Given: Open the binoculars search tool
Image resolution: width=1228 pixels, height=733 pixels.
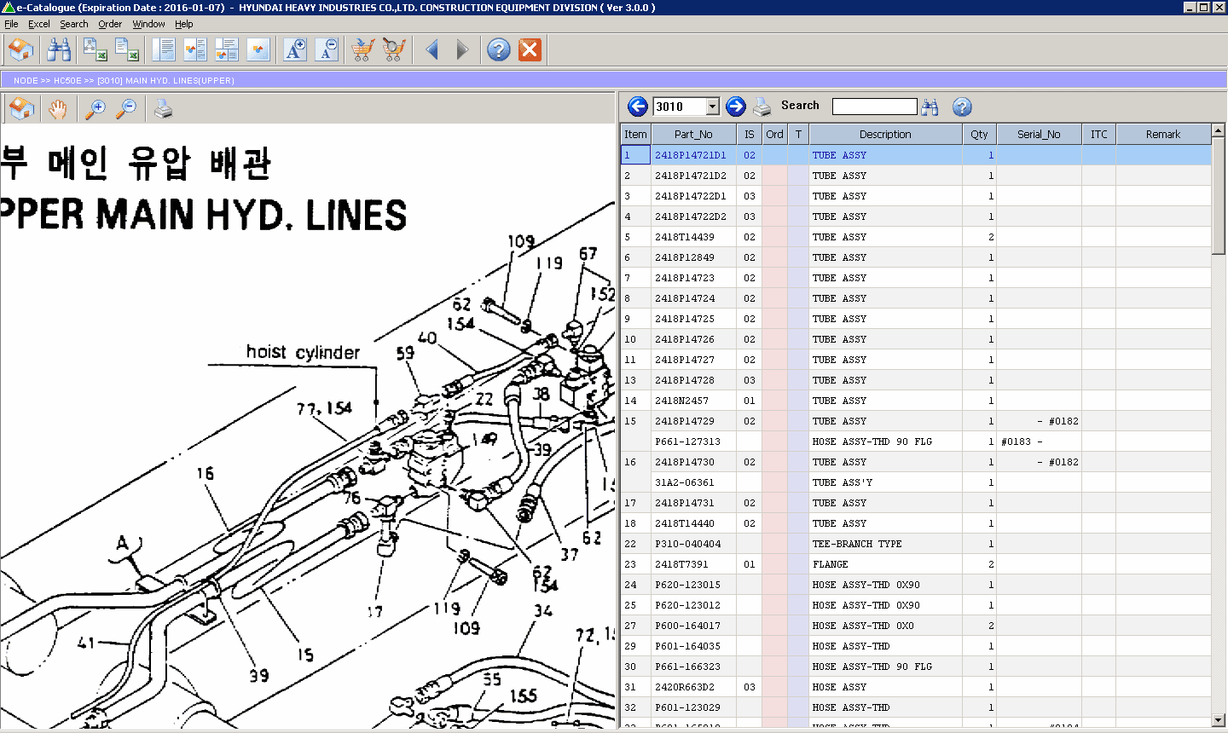Looking at the screenshot, I should (x=57, y=49).
